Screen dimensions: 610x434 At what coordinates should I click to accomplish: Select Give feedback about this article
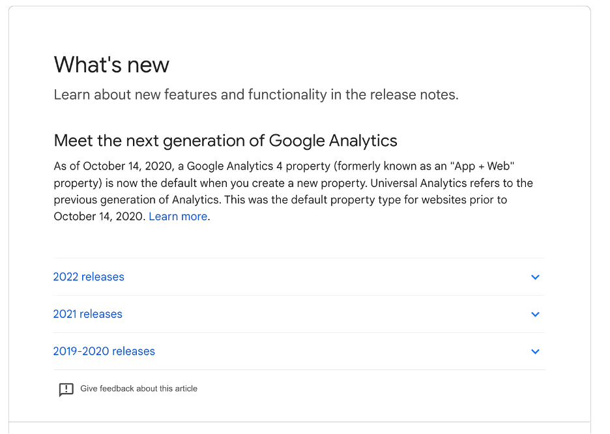pos(139,388)
